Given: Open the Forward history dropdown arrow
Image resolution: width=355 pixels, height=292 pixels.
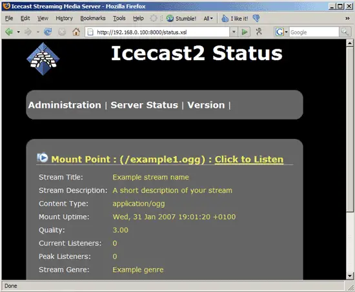Looking at the screenshot, I should point(38,32).
